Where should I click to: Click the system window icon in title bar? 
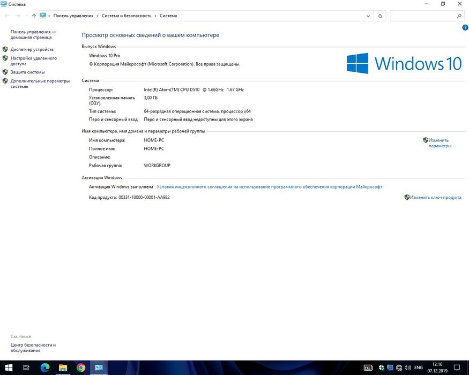(x=4, y=4)
